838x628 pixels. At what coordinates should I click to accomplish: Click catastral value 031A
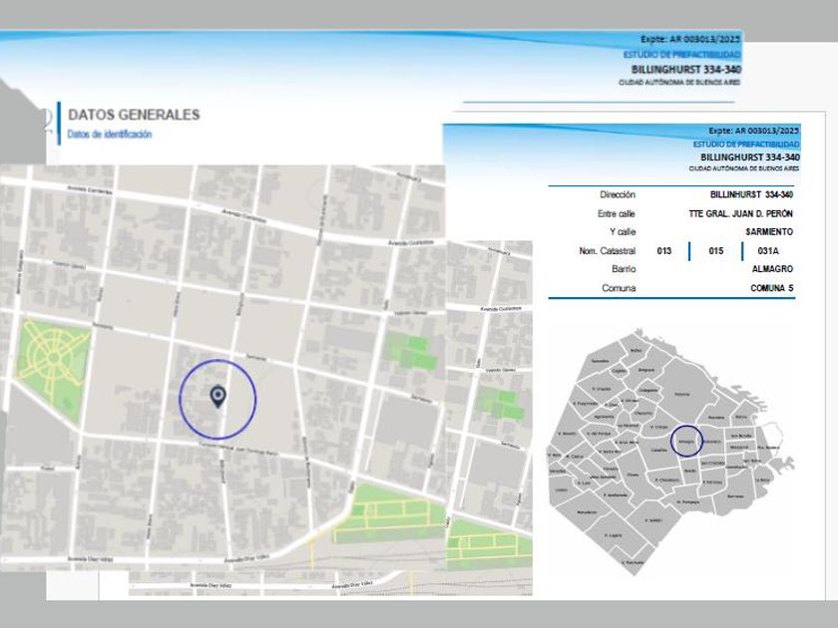click(768, 251)
